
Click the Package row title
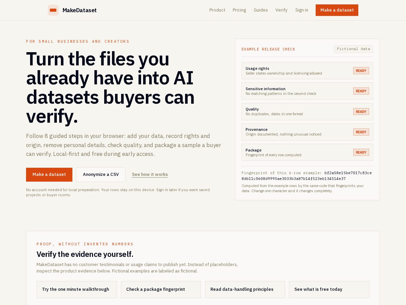point(253,150)
